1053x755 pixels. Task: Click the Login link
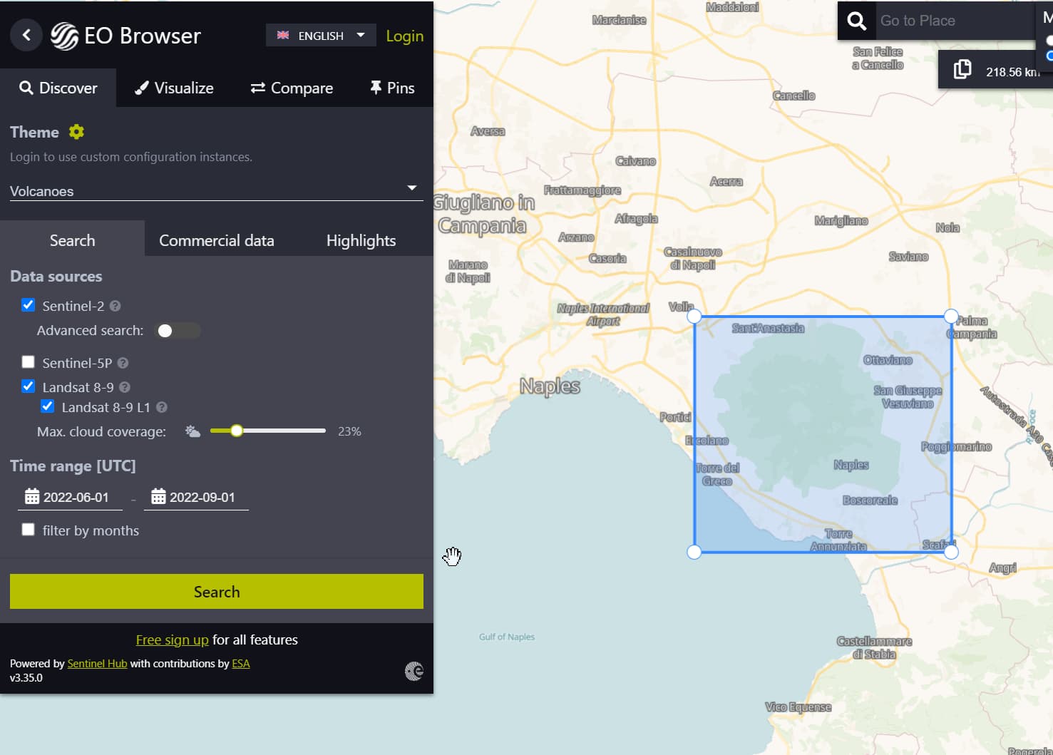(404, 36)
